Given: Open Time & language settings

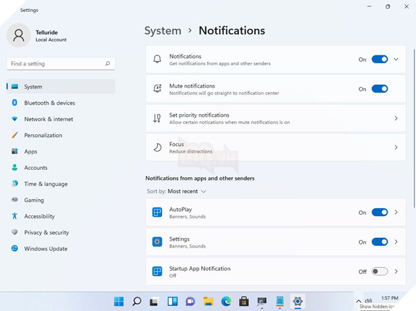Looking at the screenshot, I should click(x=61, y=184).
